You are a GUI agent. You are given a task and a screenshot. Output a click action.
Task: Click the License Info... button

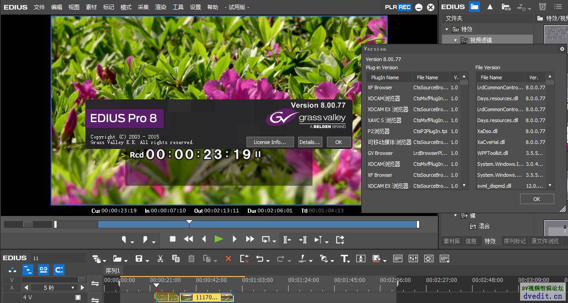(269, 142)
